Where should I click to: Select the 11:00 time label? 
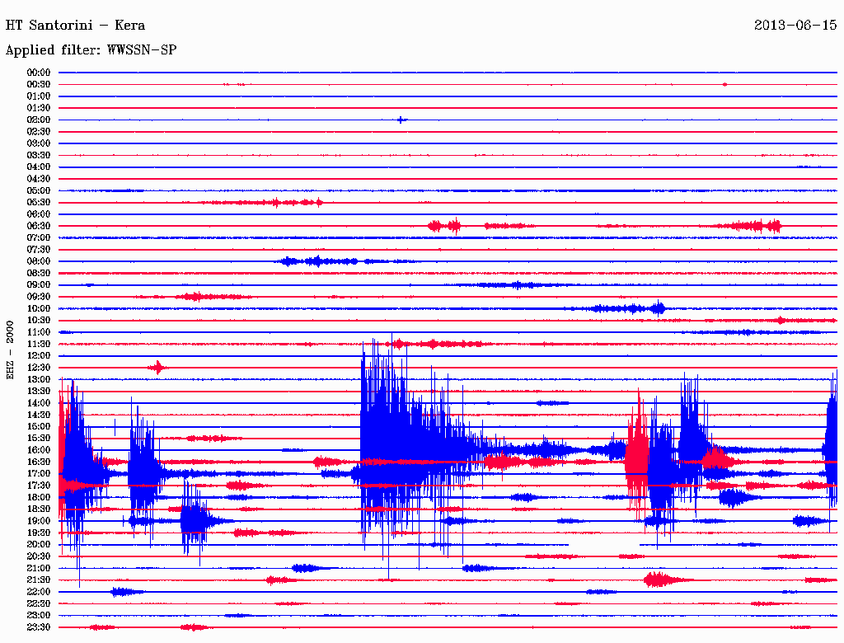point(39,332)
